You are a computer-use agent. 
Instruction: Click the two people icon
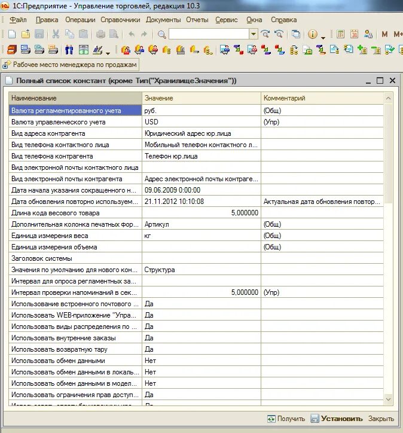(x=69, y=50)
